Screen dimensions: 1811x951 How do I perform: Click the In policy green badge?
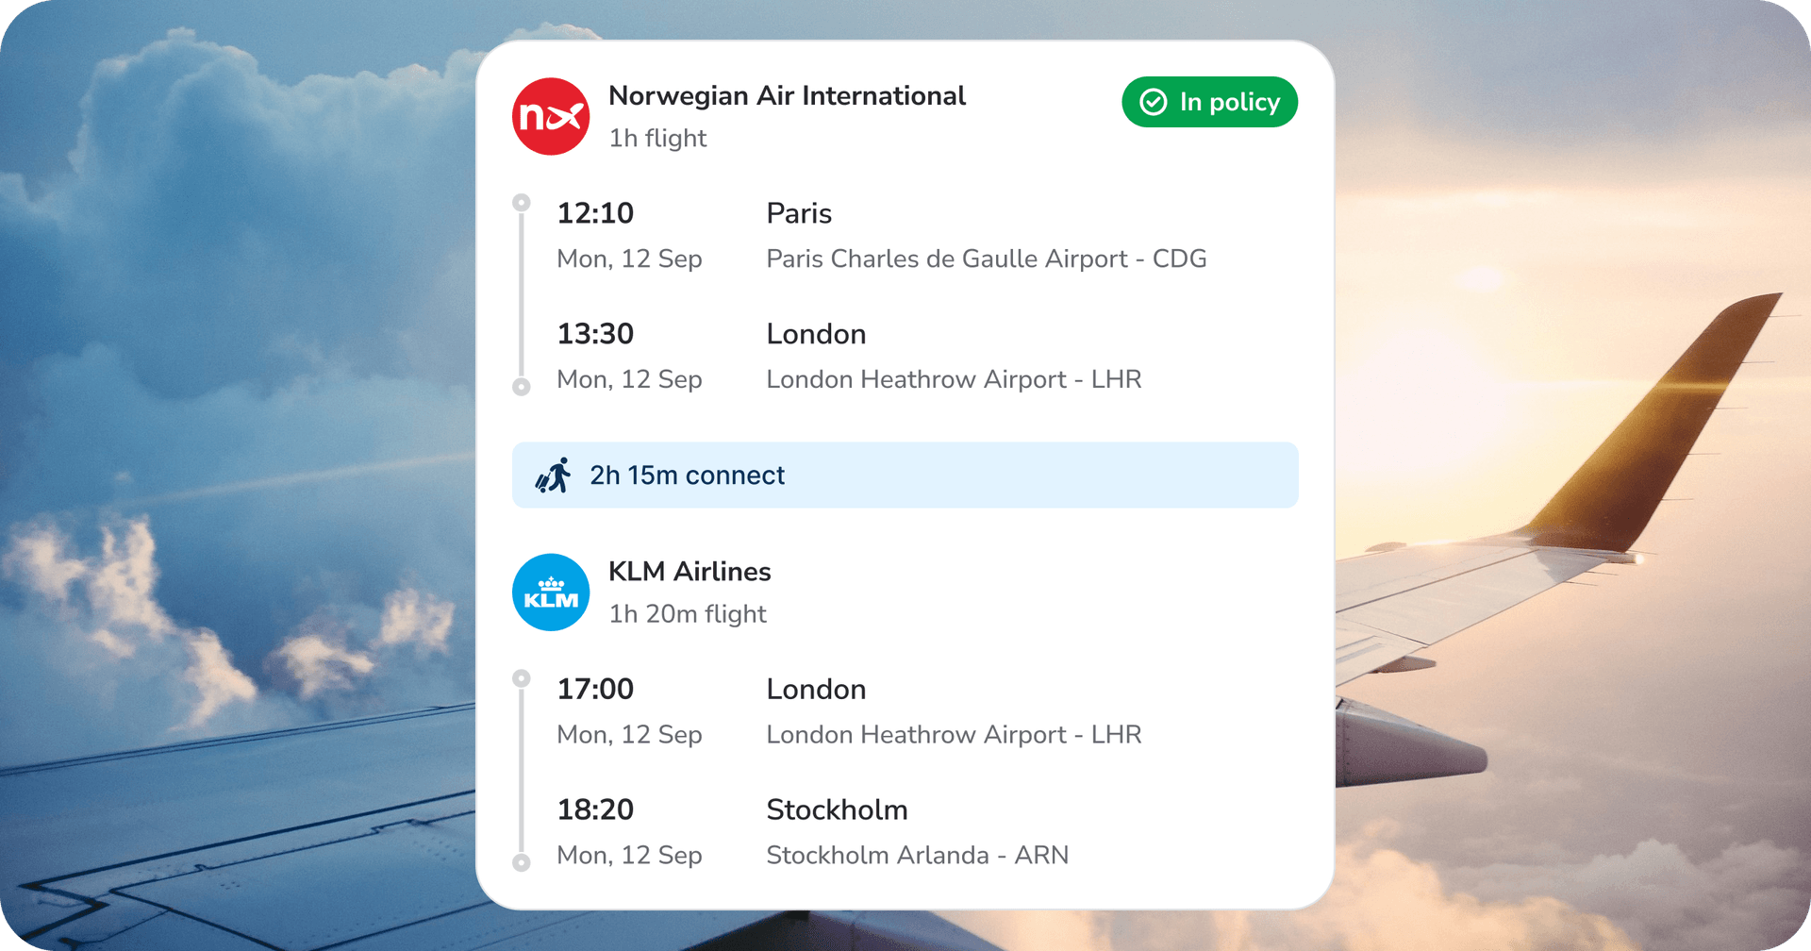tap(1210, 102)
